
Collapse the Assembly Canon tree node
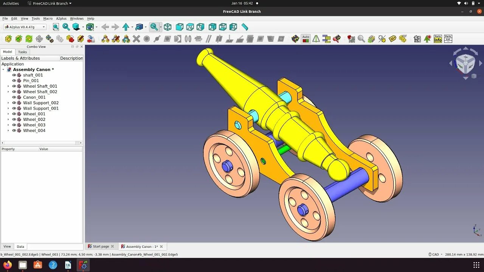coord(3,70)
